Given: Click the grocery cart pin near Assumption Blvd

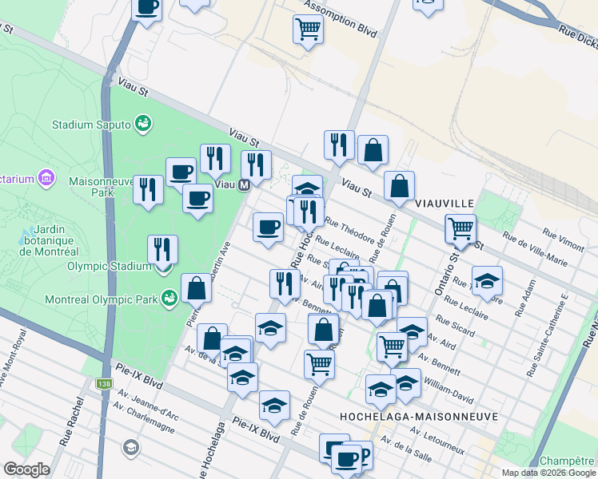Looking at the screenshot, I should tap(308, 30).
